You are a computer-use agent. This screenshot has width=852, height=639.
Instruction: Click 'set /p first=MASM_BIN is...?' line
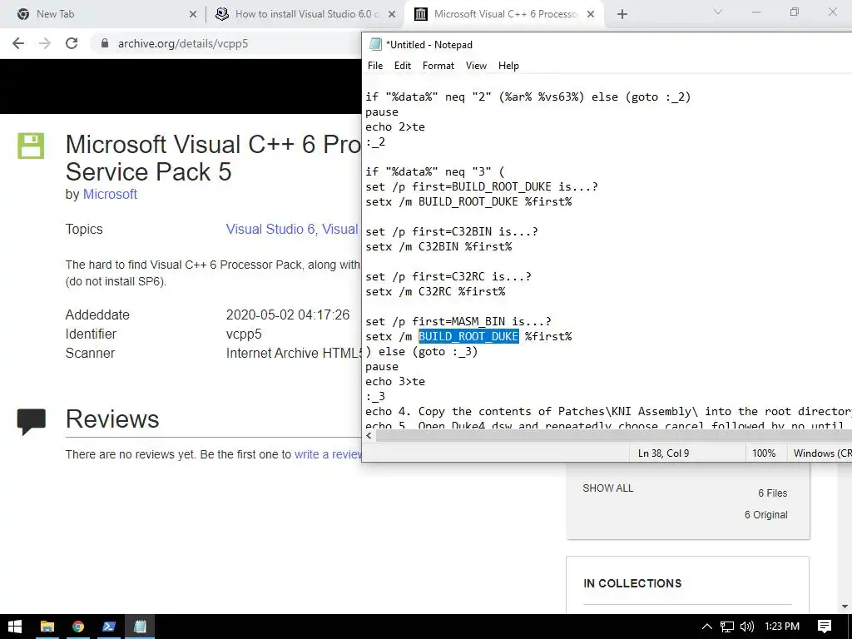(458, 321)
